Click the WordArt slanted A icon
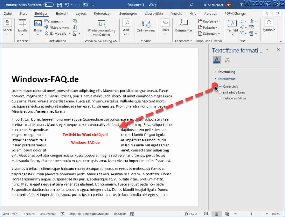The width and height of the screenshot is (285, 217). click(242, 28)
